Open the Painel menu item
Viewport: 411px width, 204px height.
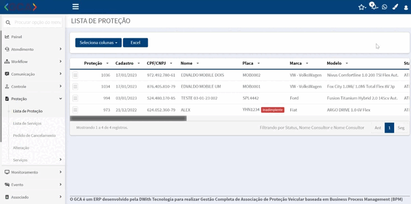point(16,37)
